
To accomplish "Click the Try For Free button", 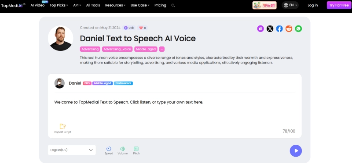I will pos(339,5).
